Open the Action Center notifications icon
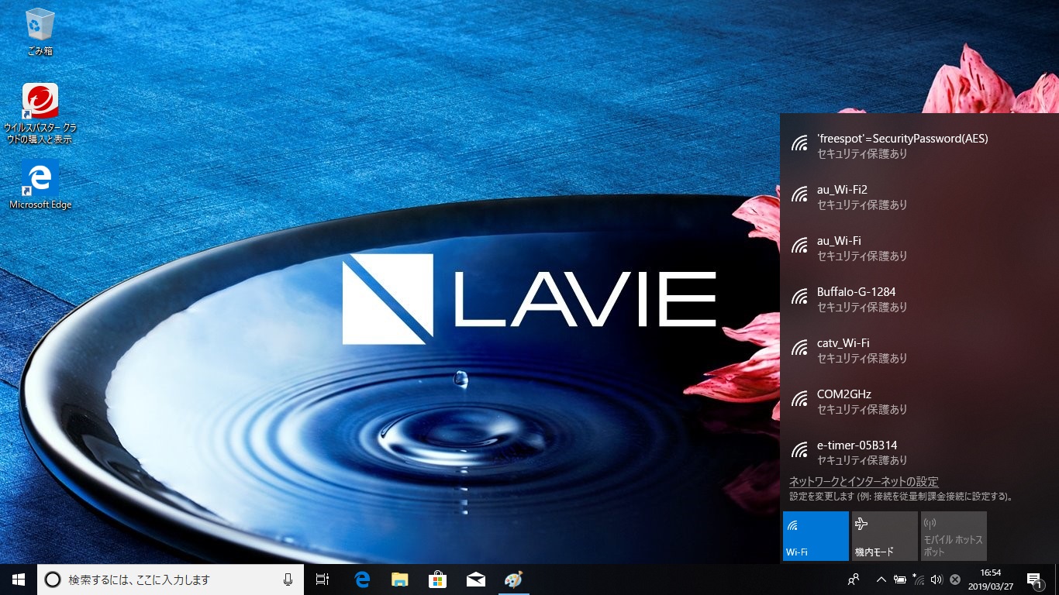 point(1035,580)
